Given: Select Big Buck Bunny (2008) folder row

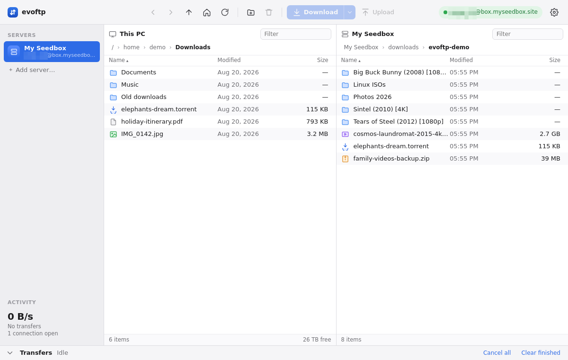Looking at the screenshot, I should tap(452, 72).
